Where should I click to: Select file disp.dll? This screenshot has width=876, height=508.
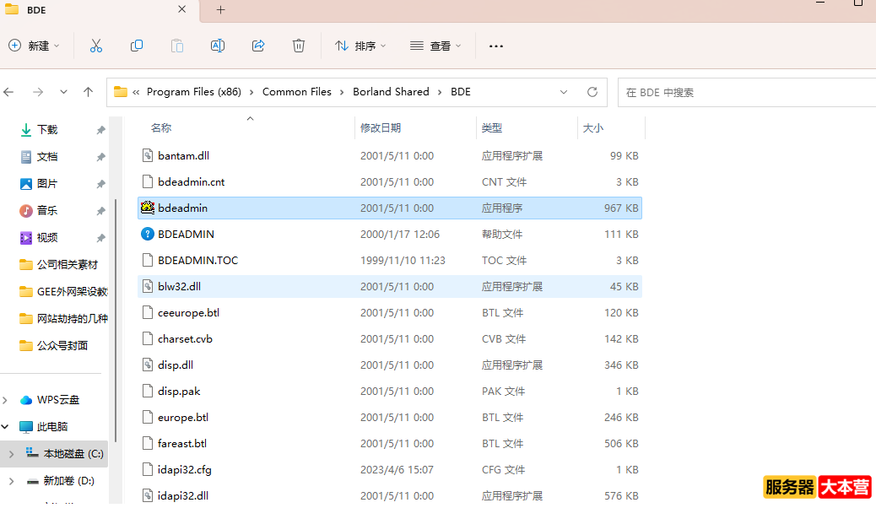point(389,365)
